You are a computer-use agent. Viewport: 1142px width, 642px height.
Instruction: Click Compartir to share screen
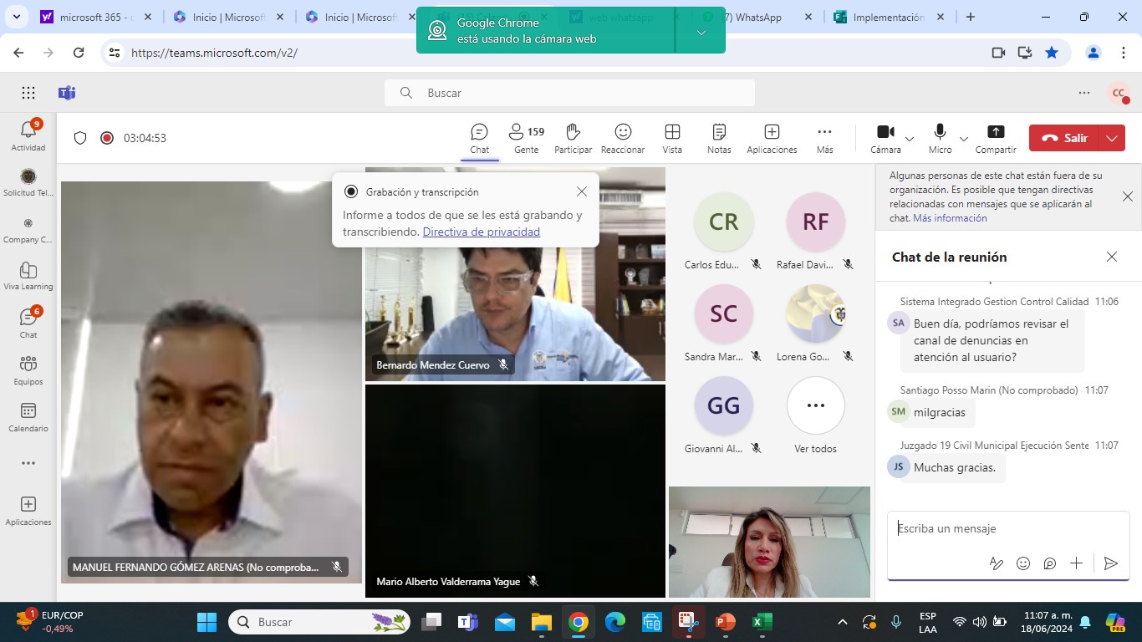(996, 139)
